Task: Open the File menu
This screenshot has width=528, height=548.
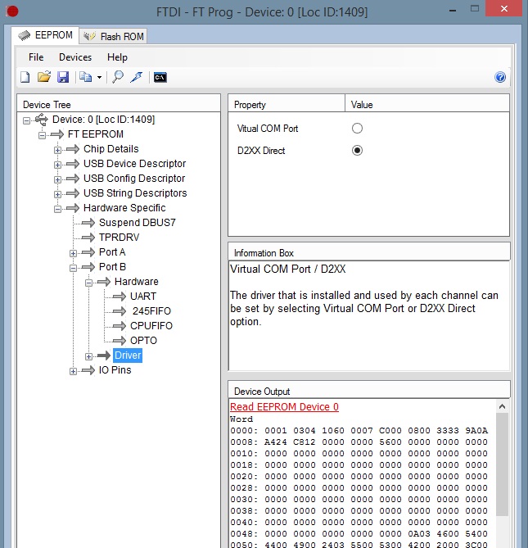Action: pos(36,57)
